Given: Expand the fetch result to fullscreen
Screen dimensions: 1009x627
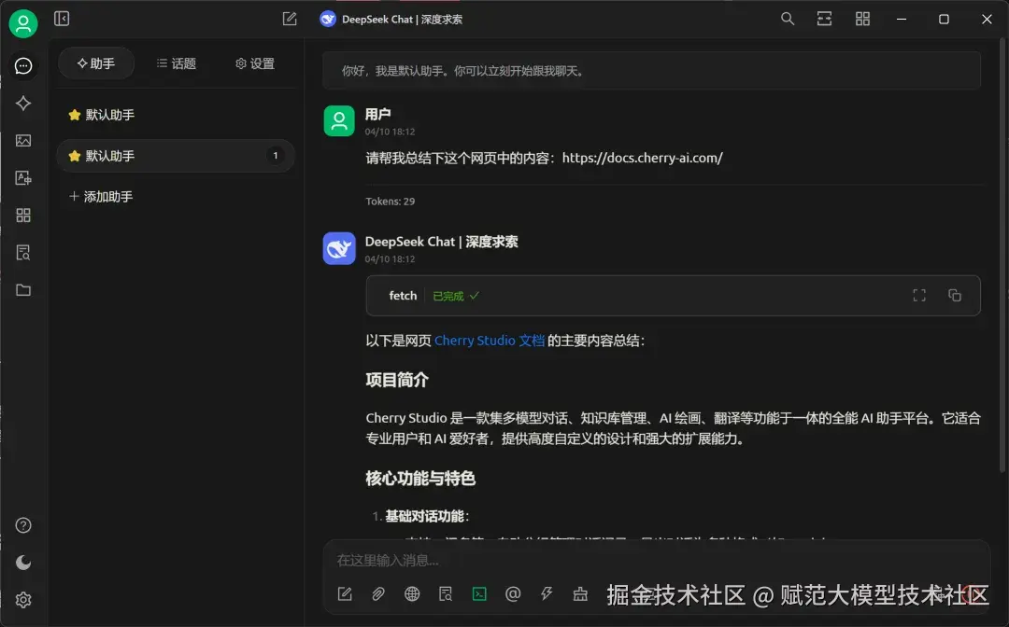Looking at the screenshot, I should [x=918, y=295].
